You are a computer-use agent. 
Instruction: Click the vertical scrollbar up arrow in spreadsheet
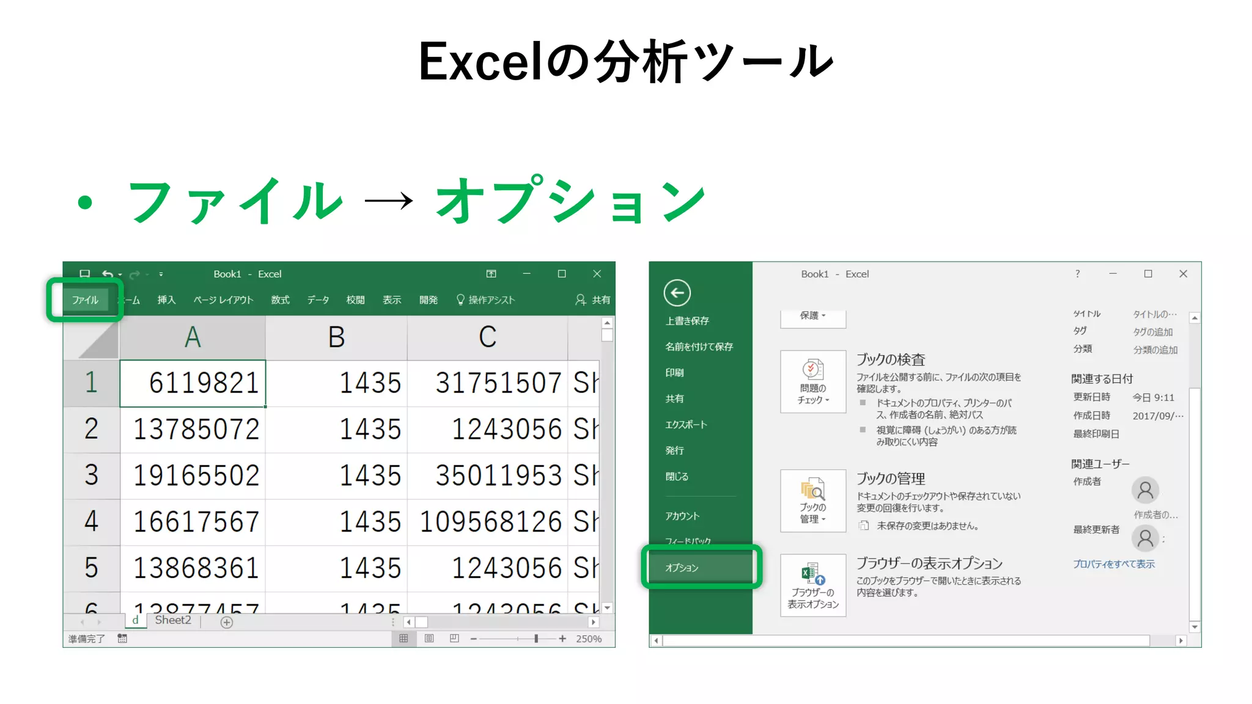607,323
